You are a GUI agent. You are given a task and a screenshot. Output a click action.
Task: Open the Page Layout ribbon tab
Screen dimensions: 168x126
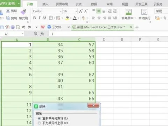pyautogui.click(x=62, y=4)
